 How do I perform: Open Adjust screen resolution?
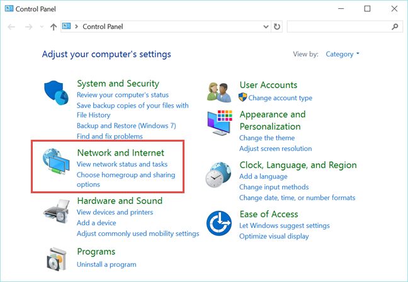(276, 149)
